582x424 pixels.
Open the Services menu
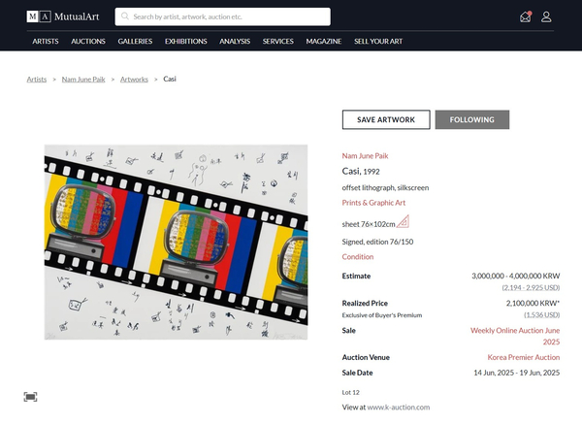click(x=277, y=42)
